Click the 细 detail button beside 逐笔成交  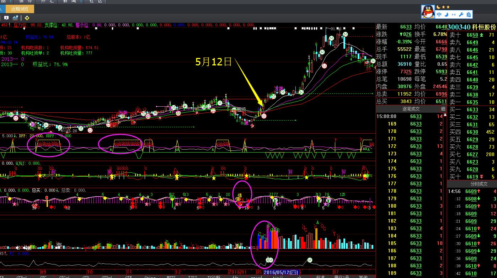click(443, 109)
